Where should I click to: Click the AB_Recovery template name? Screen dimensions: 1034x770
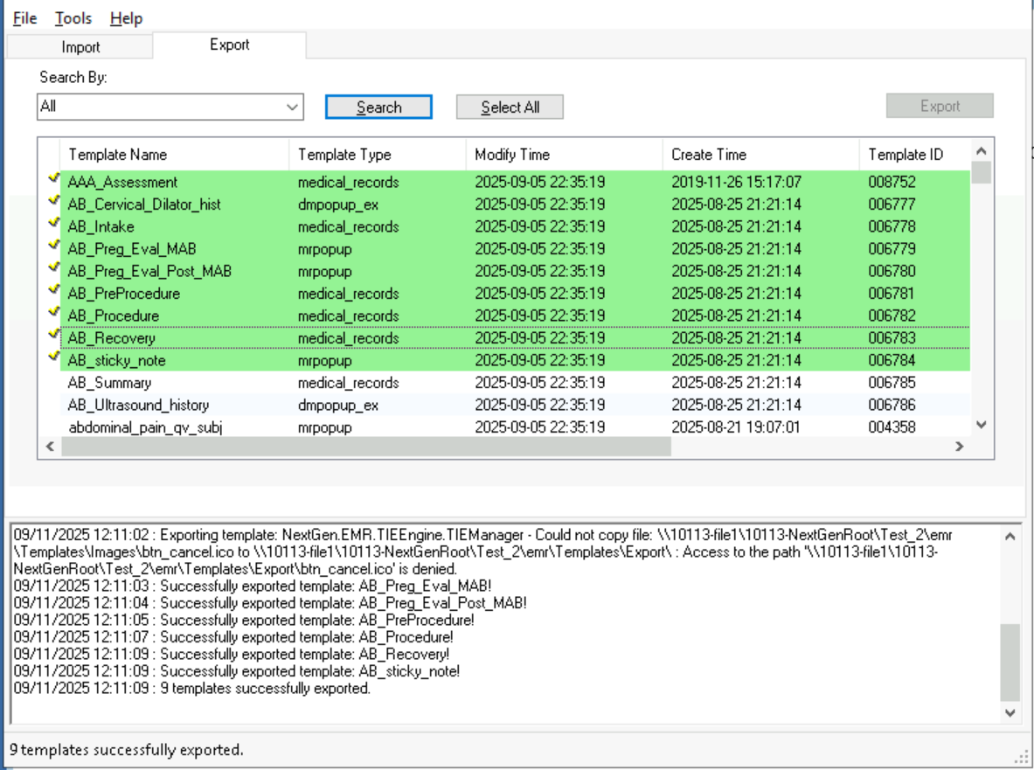(x=111, y=338)
